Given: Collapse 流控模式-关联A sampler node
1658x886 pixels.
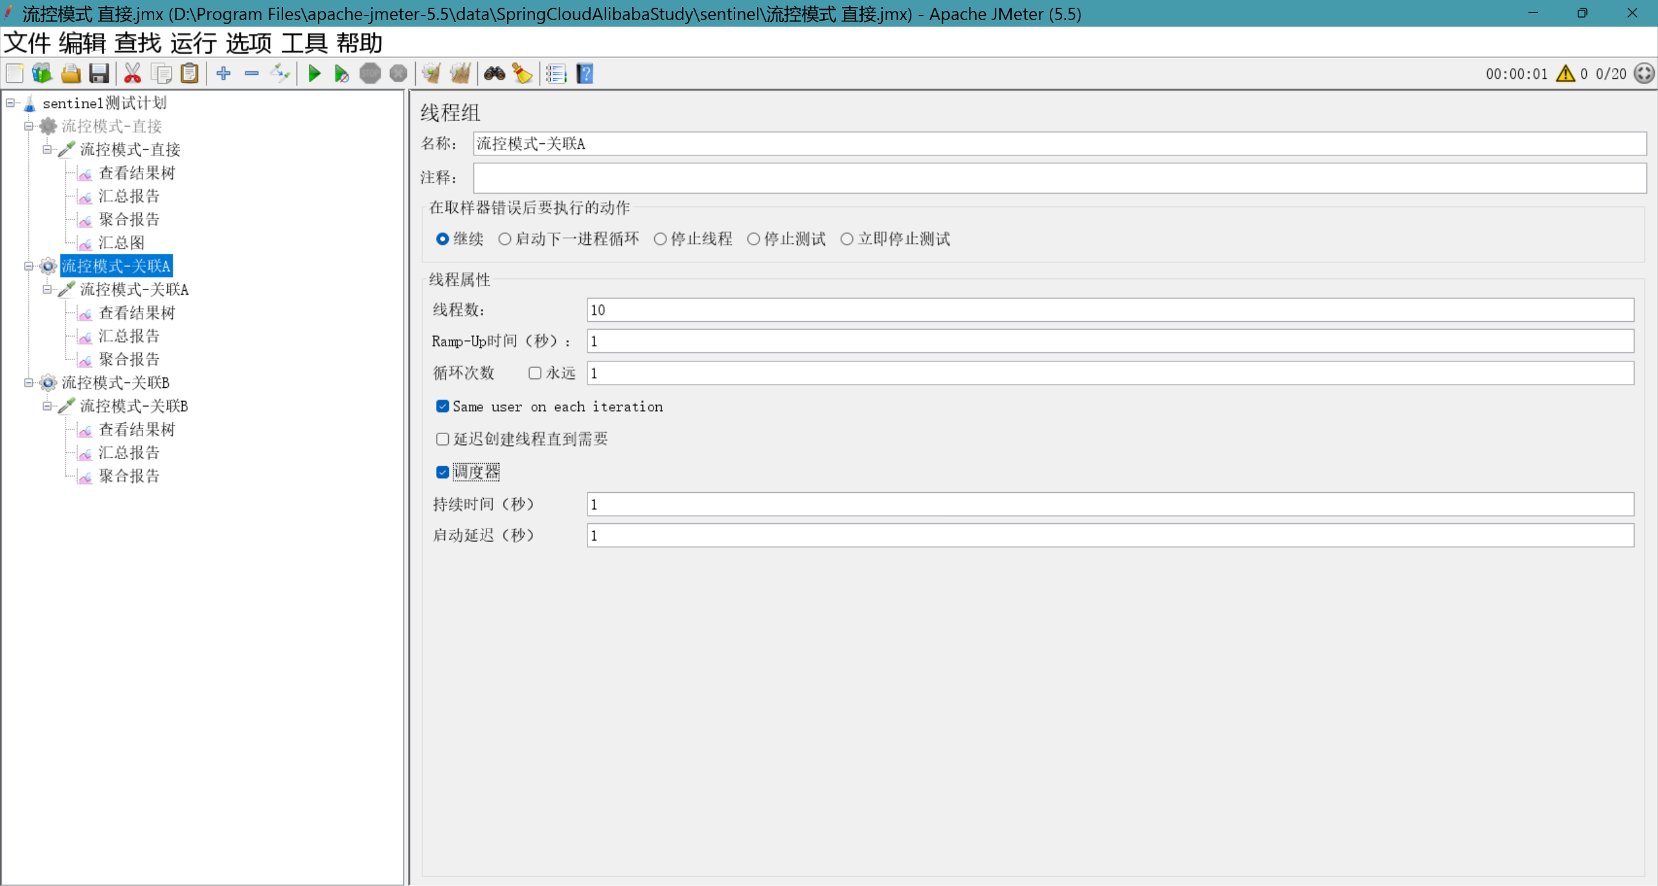Looking at the screenshot, I should (x=47, y=290).
